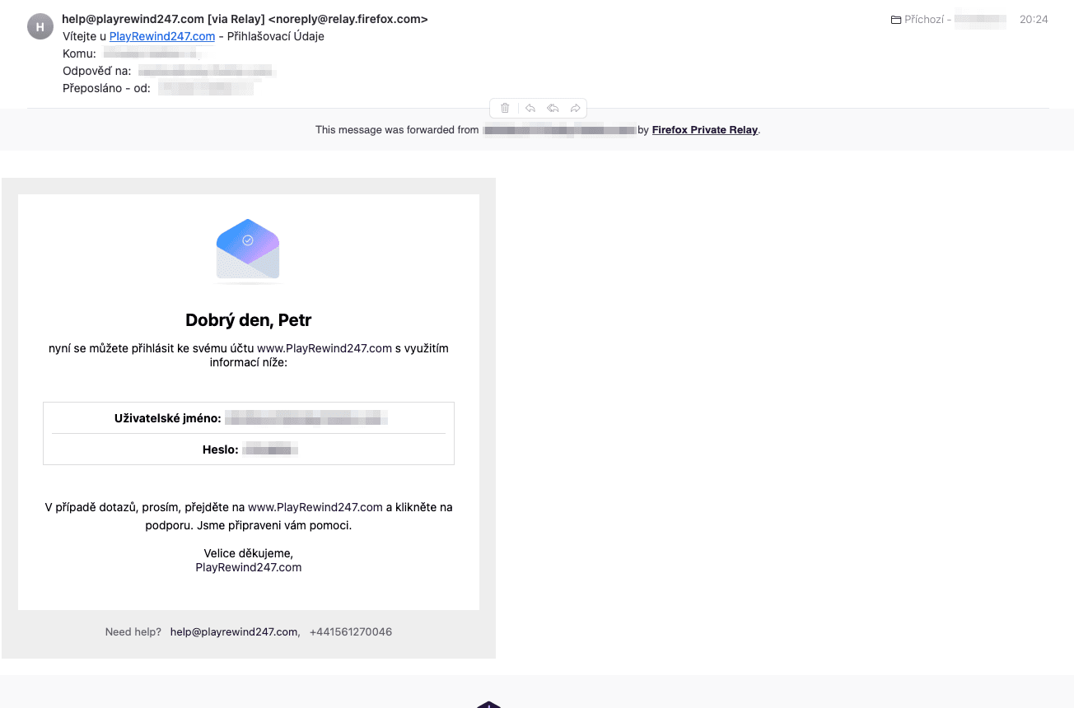Click the Uživatelské jméno value
This screenshot has width=1074, height=708.
click(306, 418)
